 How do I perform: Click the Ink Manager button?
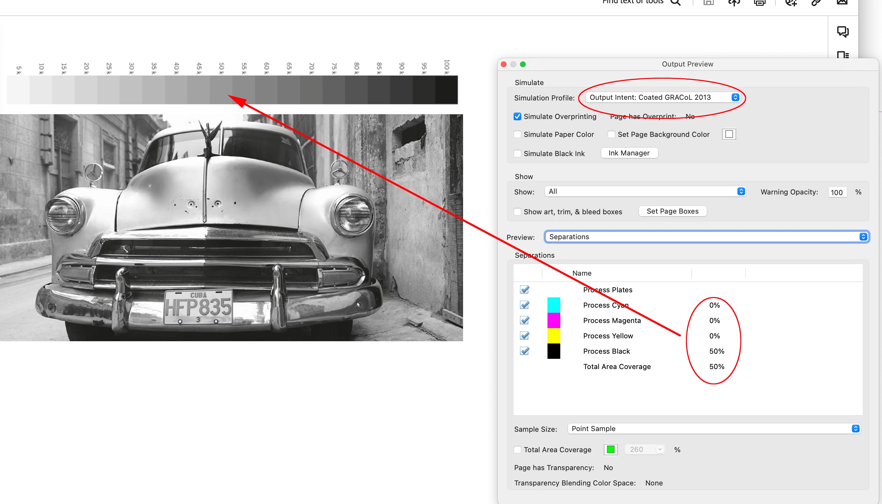click(x=629, y=153)
